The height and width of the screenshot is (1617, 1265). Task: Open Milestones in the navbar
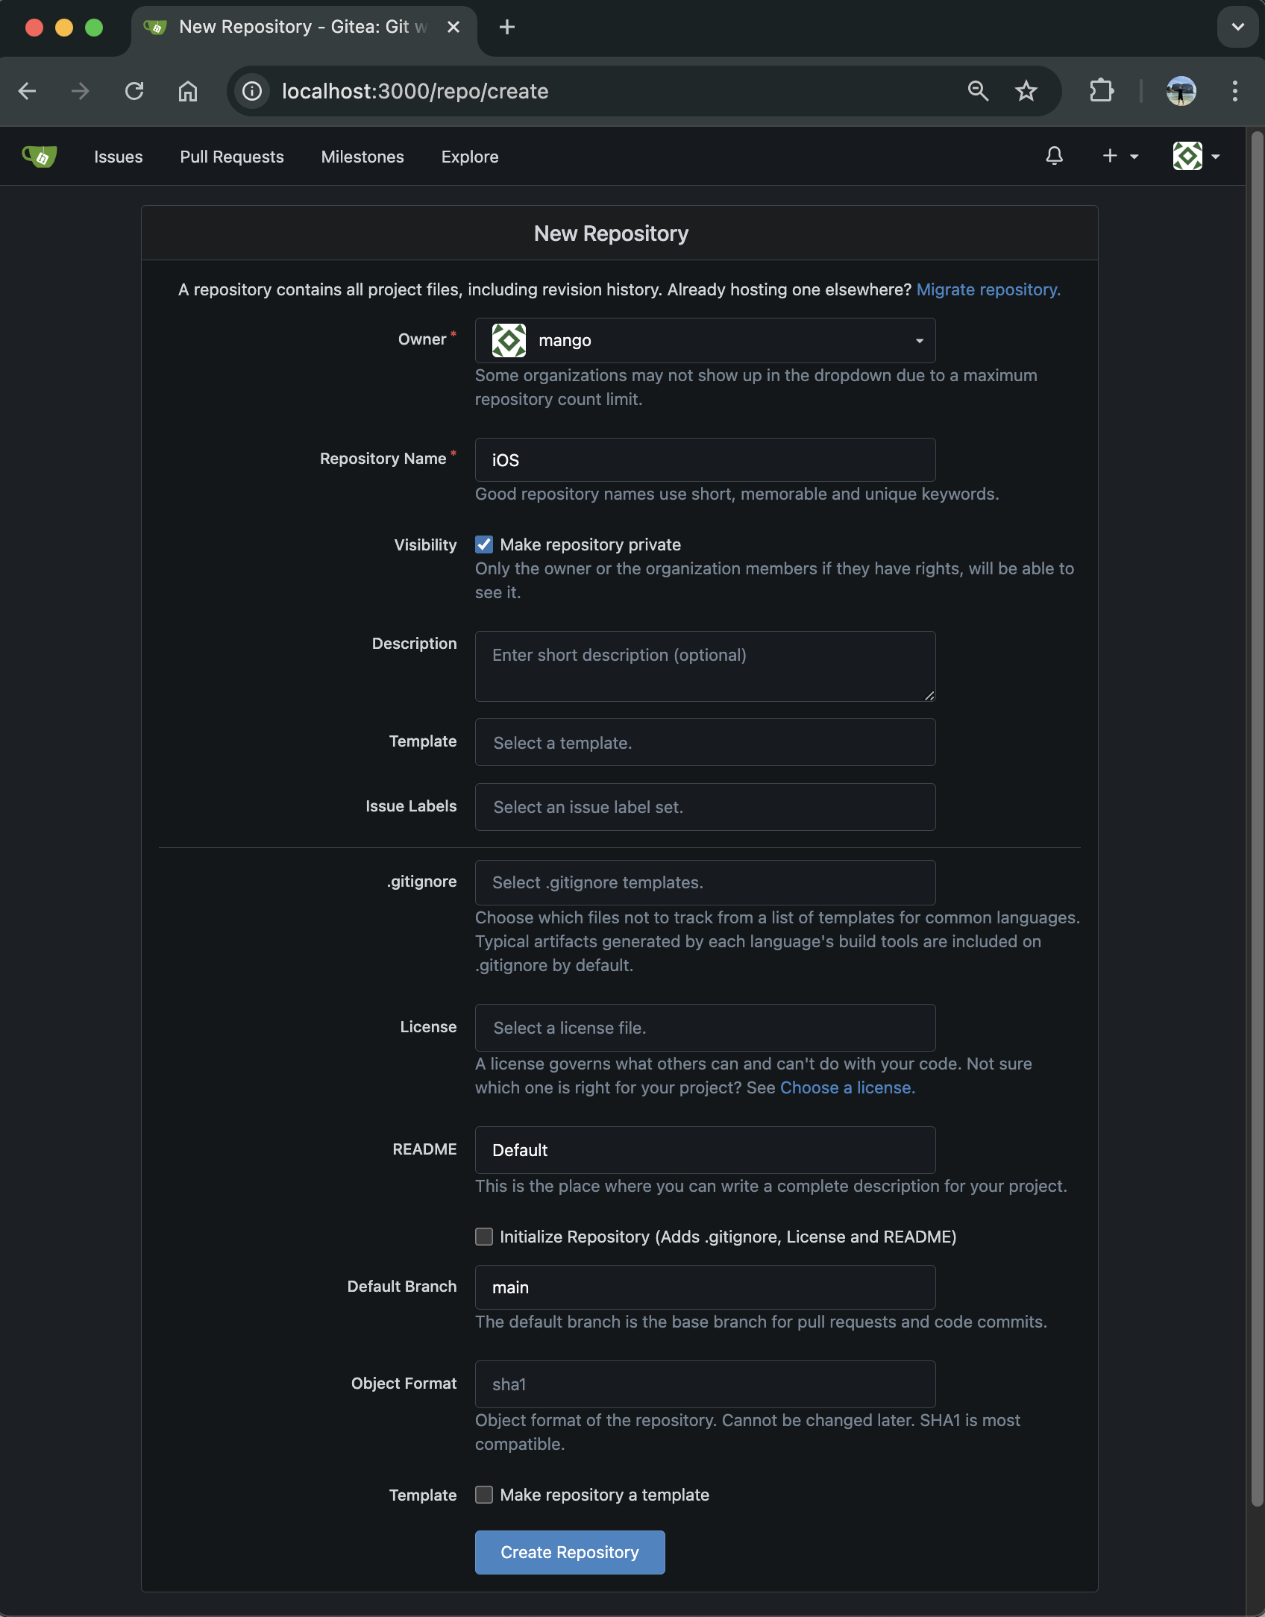point(362,157)
